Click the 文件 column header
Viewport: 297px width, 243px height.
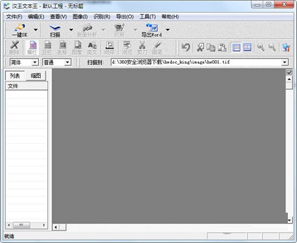26,86
